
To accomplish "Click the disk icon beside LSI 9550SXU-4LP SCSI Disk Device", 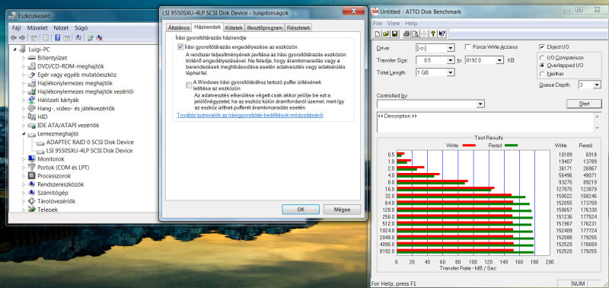I will click(40, 151).
